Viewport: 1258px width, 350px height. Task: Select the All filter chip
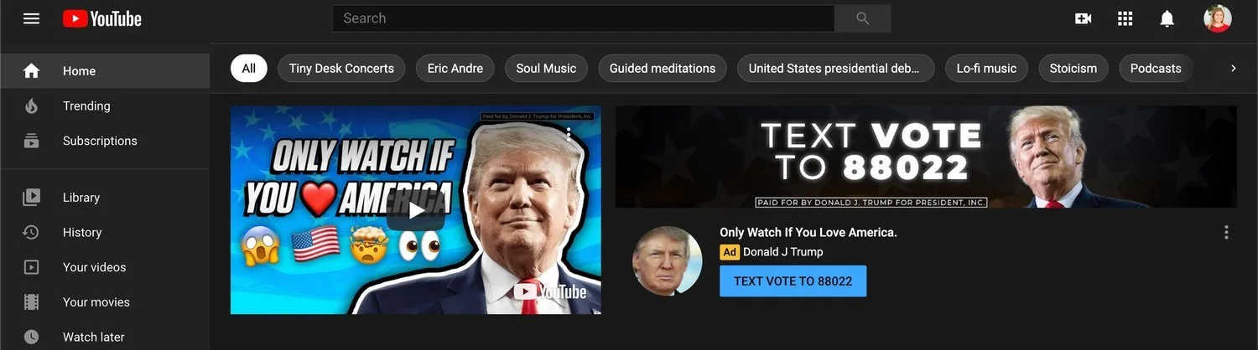tap(248, 69)
